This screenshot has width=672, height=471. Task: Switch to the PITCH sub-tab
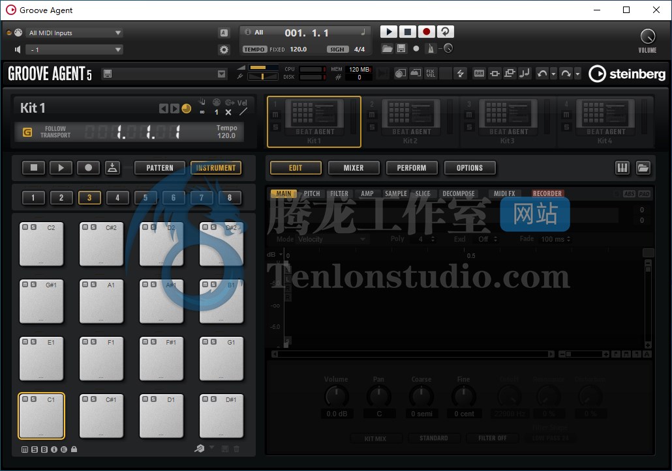[x=312, y=193]
